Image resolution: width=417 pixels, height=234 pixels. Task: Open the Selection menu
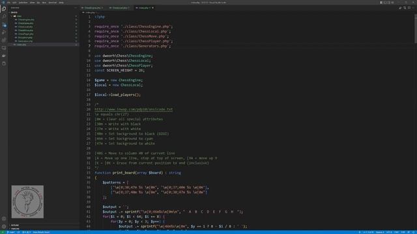[23, 3]
